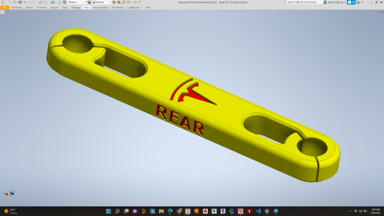Add a new view tab with plus icon
This screenshot has height=216, width=384.
[x=2, y=12]
